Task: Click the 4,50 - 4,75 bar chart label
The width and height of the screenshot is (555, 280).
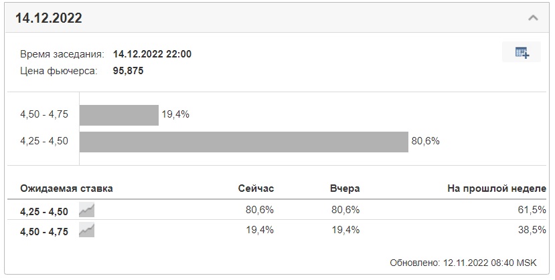Action: tap(44, 114)
